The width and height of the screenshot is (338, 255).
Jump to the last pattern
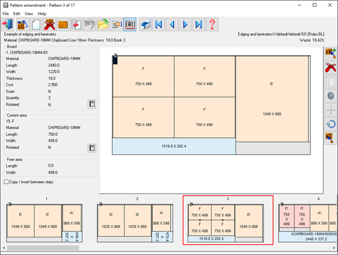(x=199, y=24)
